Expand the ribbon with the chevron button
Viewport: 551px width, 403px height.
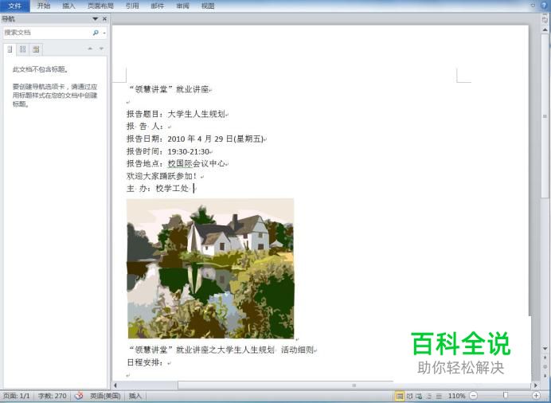point(533,5)
